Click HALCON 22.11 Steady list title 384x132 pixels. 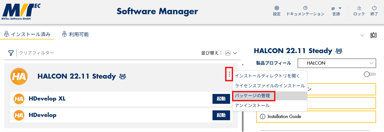point(77,76)
